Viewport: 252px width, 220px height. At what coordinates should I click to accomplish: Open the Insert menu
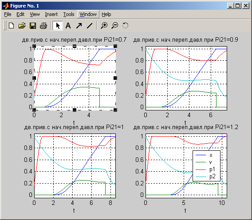pyautogui.click(x=51, y=14)
